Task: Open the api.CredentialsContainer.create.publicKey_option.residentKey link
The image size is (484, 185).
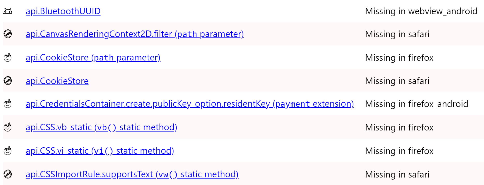Action: coord(190,104)
